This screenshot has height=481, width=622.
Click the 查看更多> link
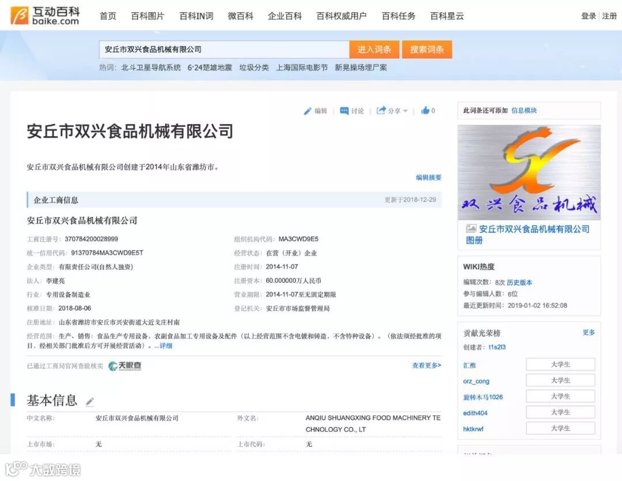(426, 366)
